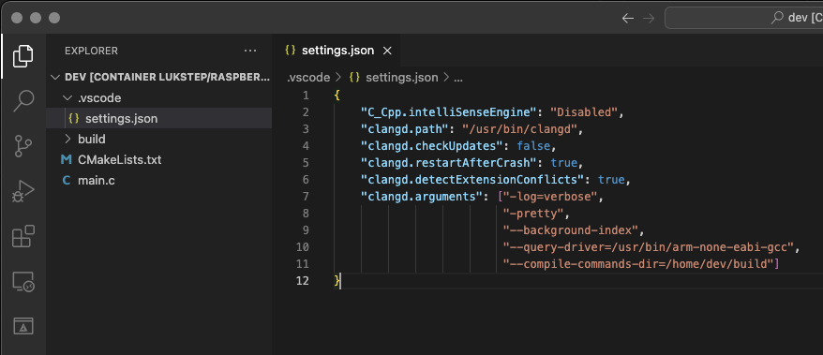This screenshot has width=823, height=355.
Task: Click the "clangd.detectExtensionConflicts" key
Action: tap(472, 179)
